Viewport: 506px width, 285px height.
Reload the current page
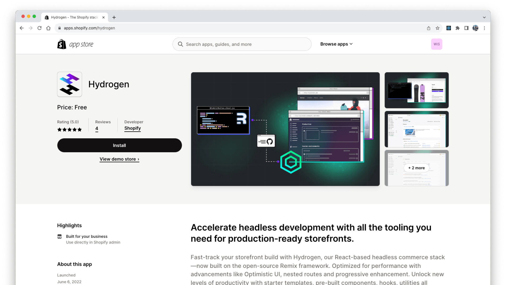point(40,28)
